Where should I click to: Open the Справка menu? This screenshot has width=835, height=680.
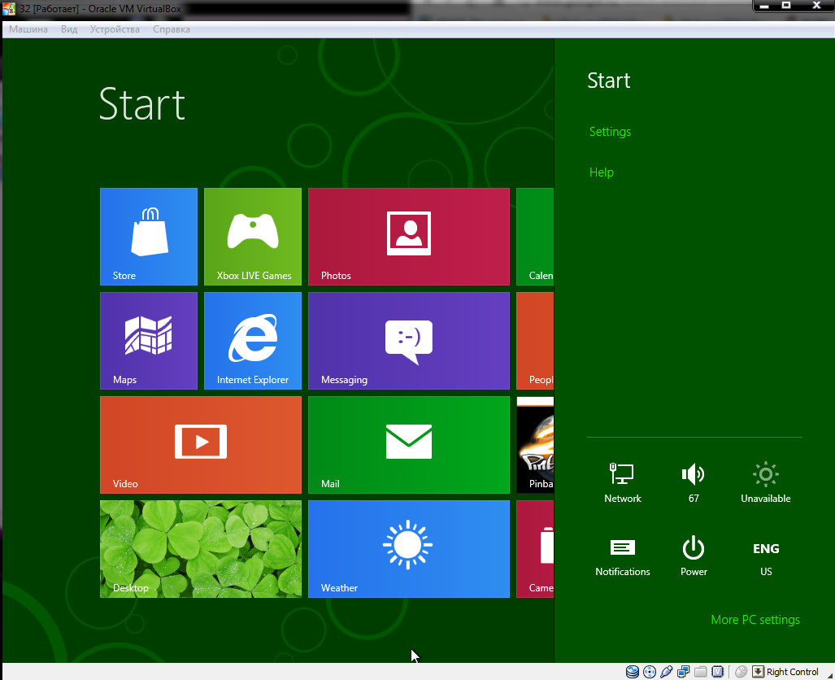tap(171, 29)
